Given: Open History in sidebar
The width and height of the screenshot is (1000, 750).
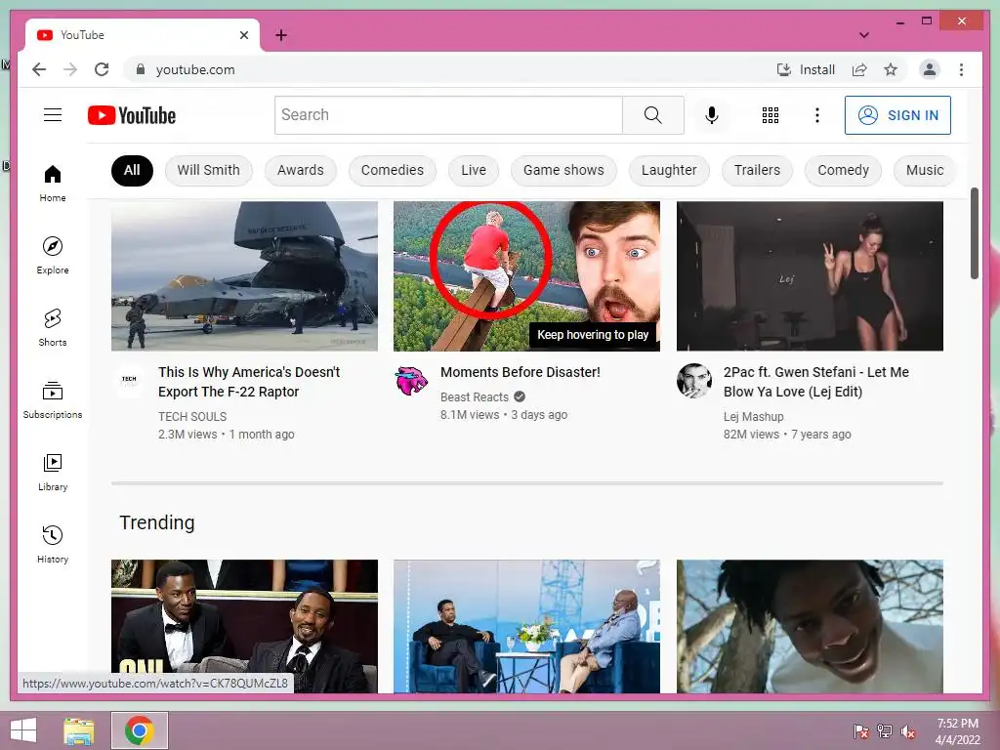Looking at the screenshot, I should coord(53,544).
